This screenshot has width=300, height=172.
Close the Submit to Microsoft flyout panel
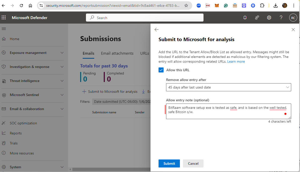point(293,30)
